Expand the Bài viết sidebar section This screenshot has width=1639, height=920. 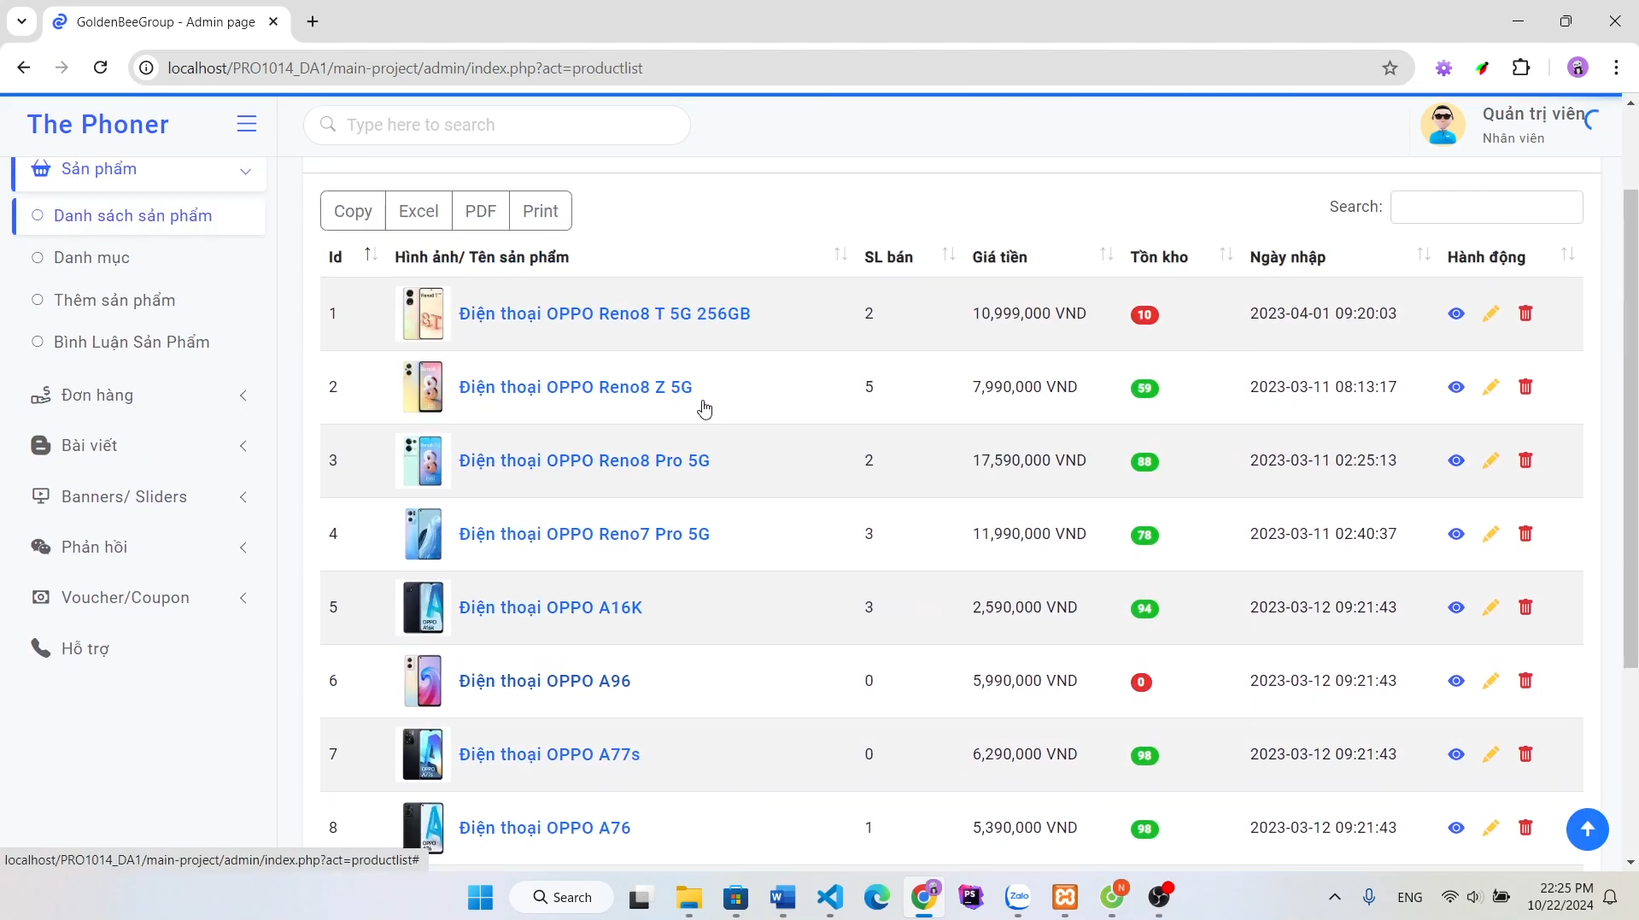point(140,446)
